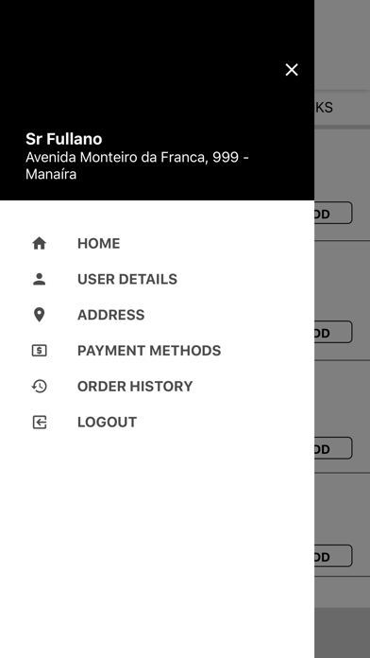Tap the house icon beside Home
The width and height of the screenshot is (370, 658).
(x=40, y=243)
